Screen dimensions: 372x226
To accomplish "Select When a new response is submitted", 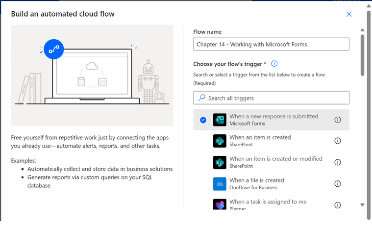I will pyautogui.click(x=271, y=120).
